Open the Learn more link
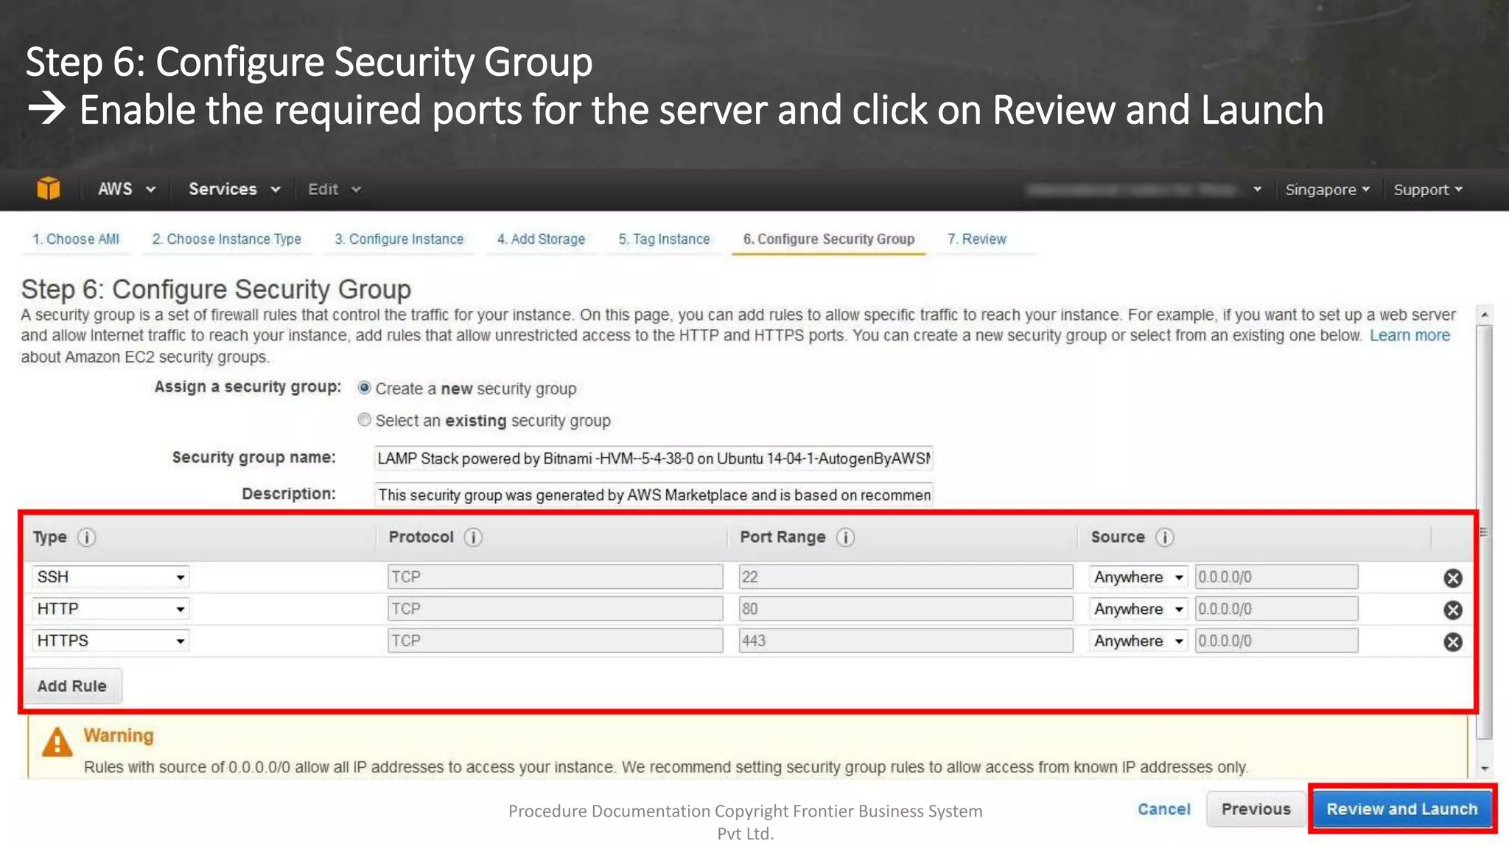The image size is (1509, 849). [x=1410, y=335]
